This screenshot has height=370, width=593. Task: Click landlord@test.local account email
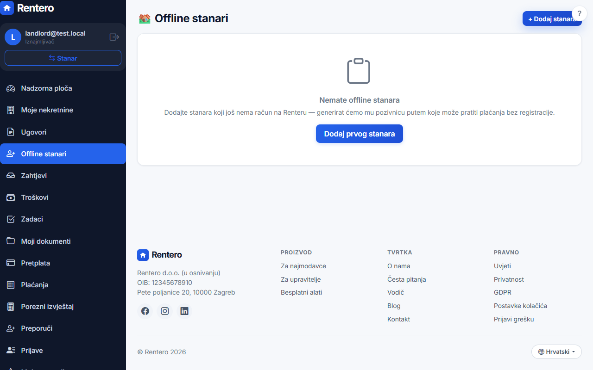(55, 33)
